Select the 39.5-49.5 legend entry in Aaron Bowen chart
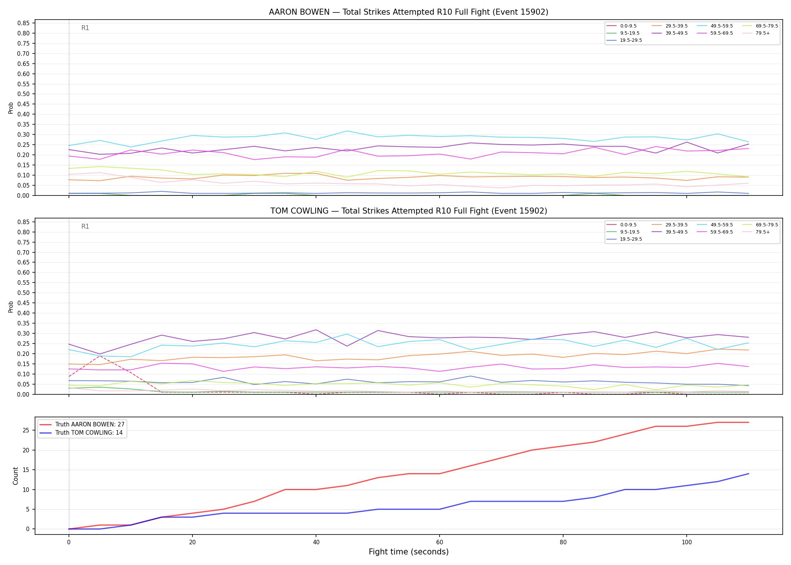Viewport: 791px width, 565px height. (670, 33)
